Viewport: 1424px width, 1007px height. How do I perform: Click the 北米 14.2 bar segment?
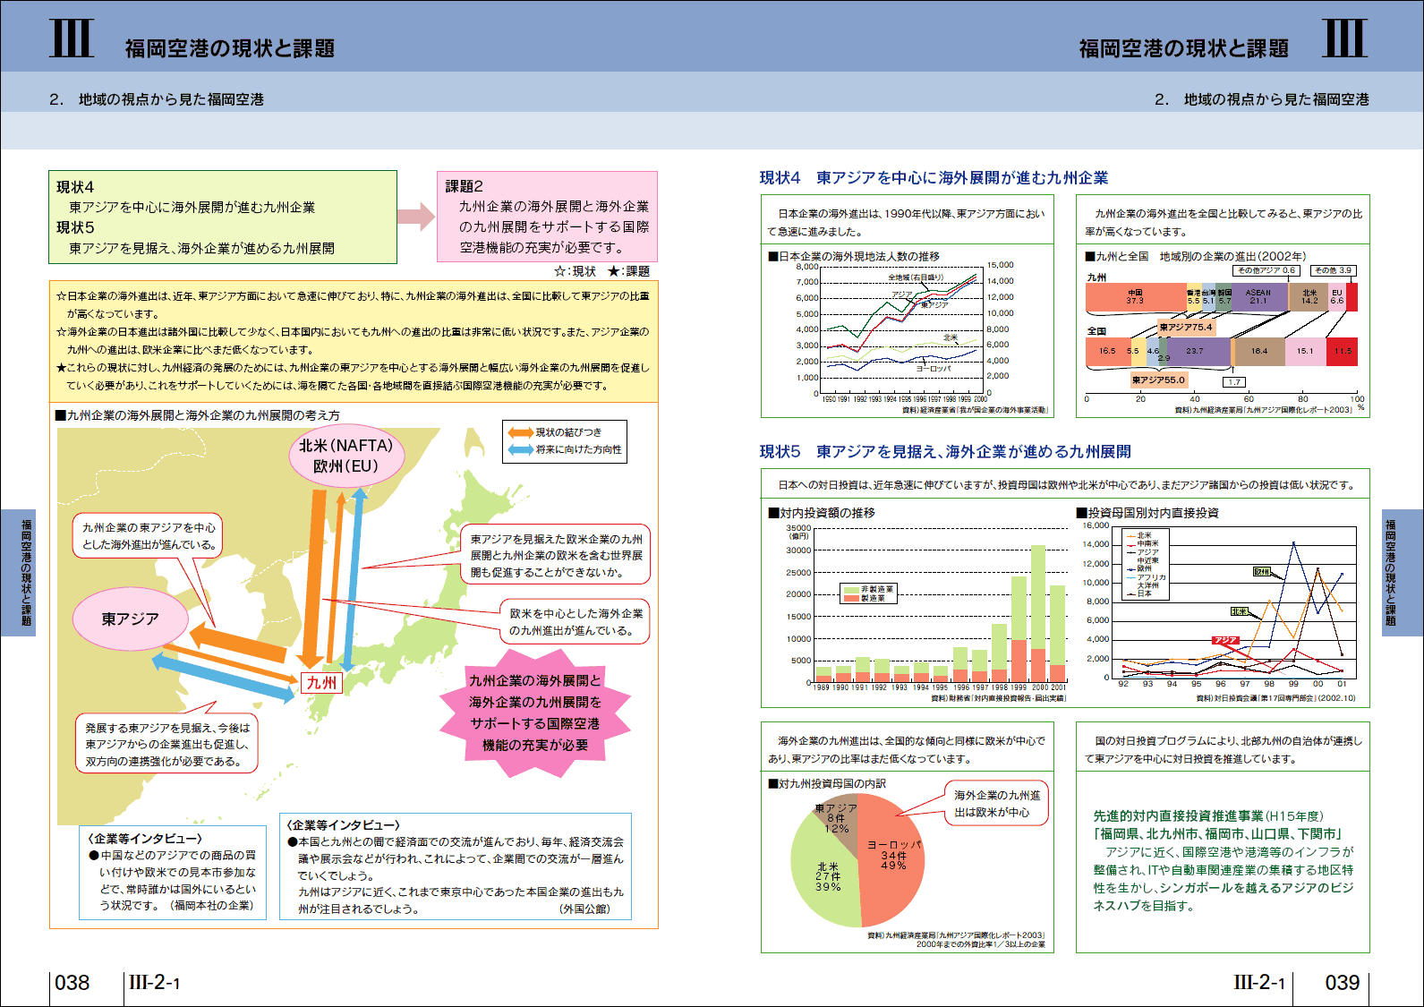(1309, 296)
